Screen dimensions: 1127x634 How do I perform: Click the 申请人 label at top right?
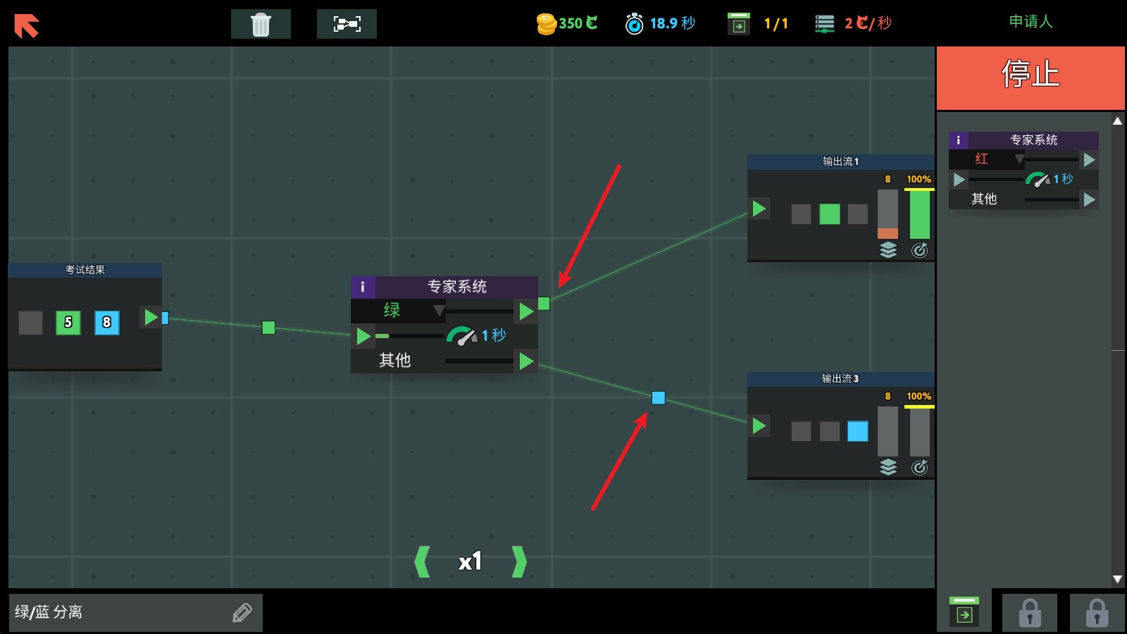tap(1031, 22)
